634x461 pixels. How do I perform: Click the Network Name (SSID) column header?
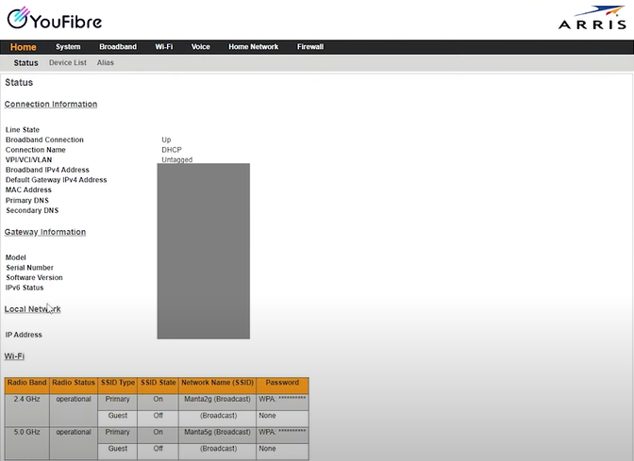tap(217, 383)
